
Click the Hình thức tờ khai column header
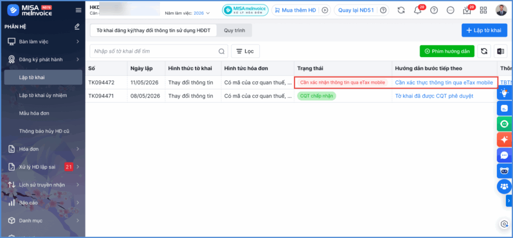(x=193, y=68)
